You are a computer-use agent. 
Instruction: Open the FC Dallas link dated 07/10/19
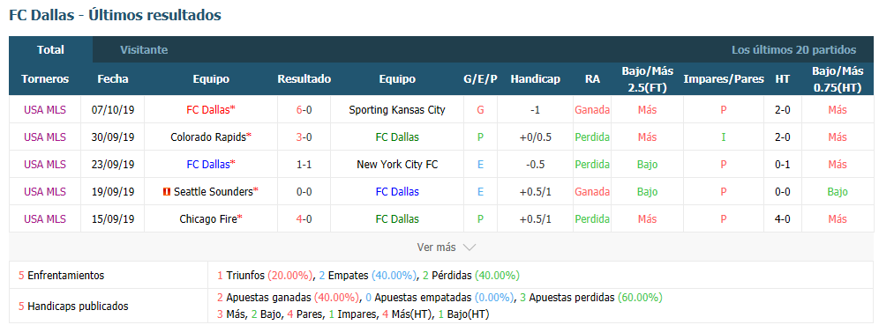tap(208, 109)
